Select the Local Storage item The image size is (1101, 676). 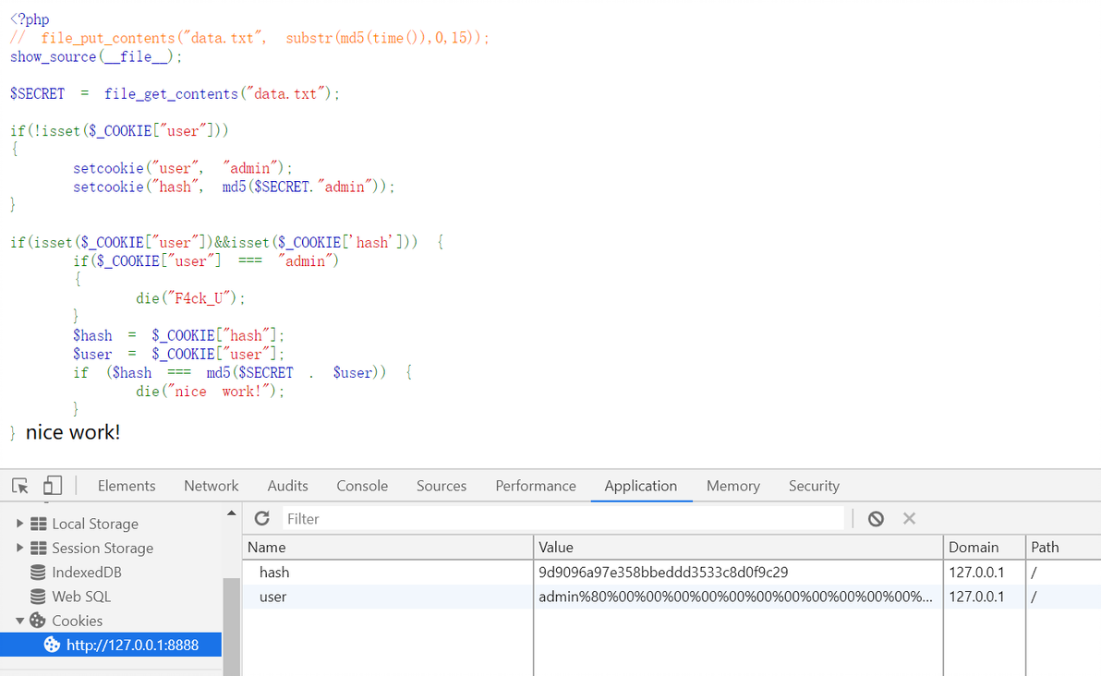point(95,524)
